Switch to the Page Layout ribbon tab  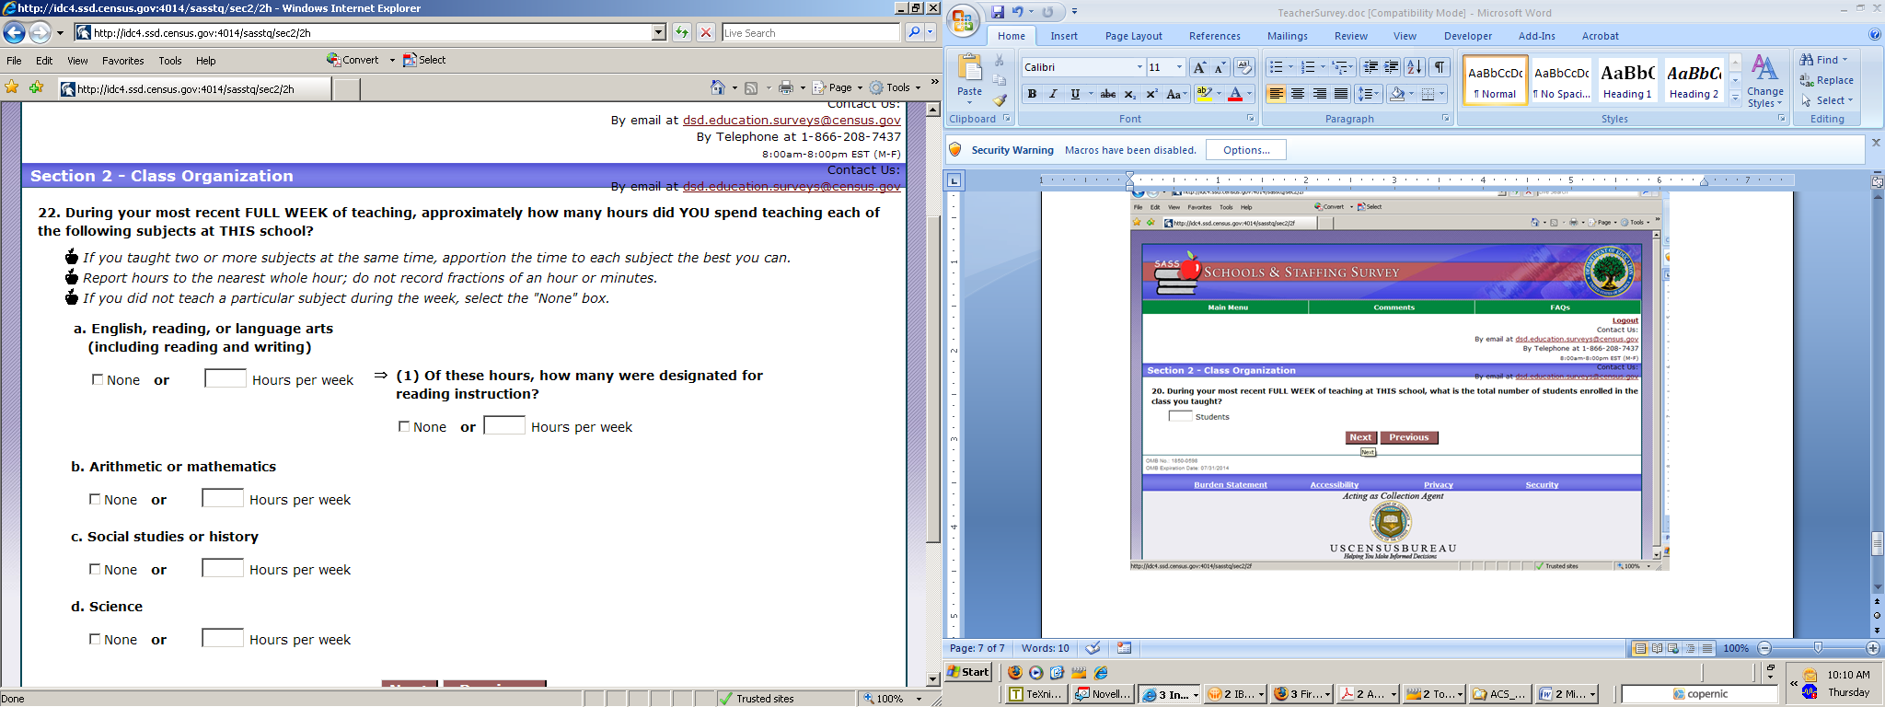tap(1133, 36)
